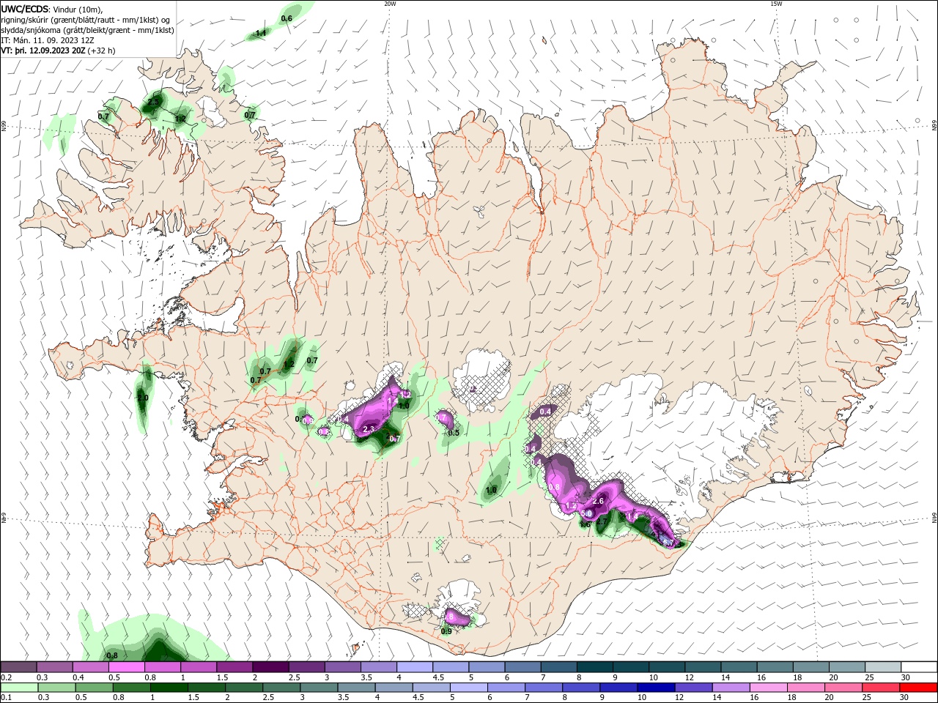The image size is (938, 703).
Task: Click the (+32 h) forecast offset text
Action: [101, 51]
